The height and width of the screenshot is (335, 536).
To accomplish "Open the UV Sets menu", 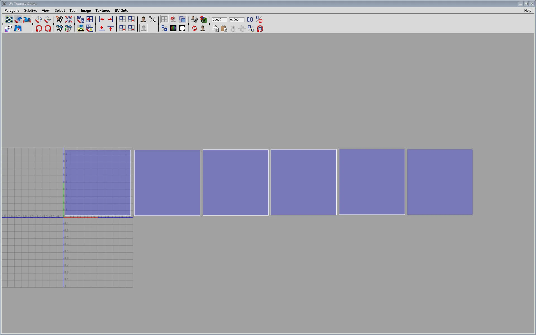I will click(121, 11).
